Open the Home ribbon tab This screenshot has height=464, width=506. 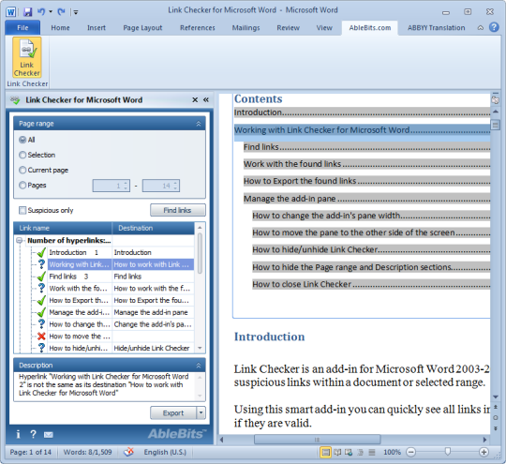tap(60, 28)
